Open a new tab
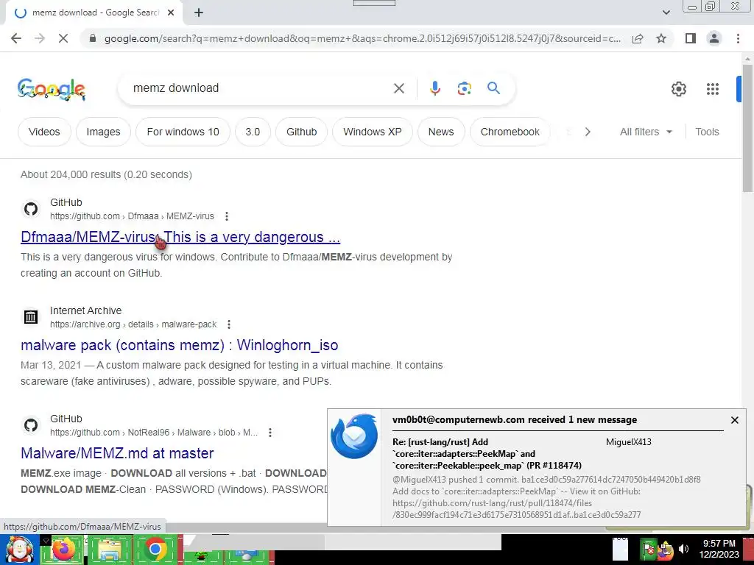754x565 pixels. coord(199,13)
